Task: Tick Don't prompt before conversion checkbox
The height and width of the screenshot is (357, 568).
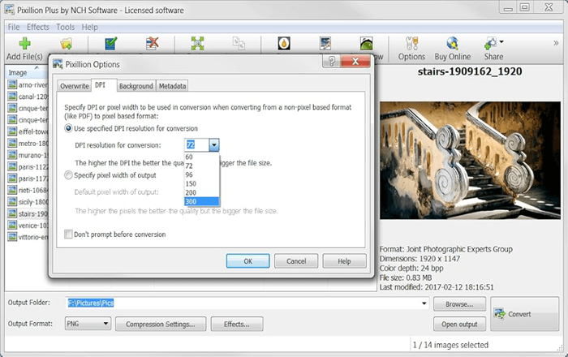Action: tap(68, 234)
